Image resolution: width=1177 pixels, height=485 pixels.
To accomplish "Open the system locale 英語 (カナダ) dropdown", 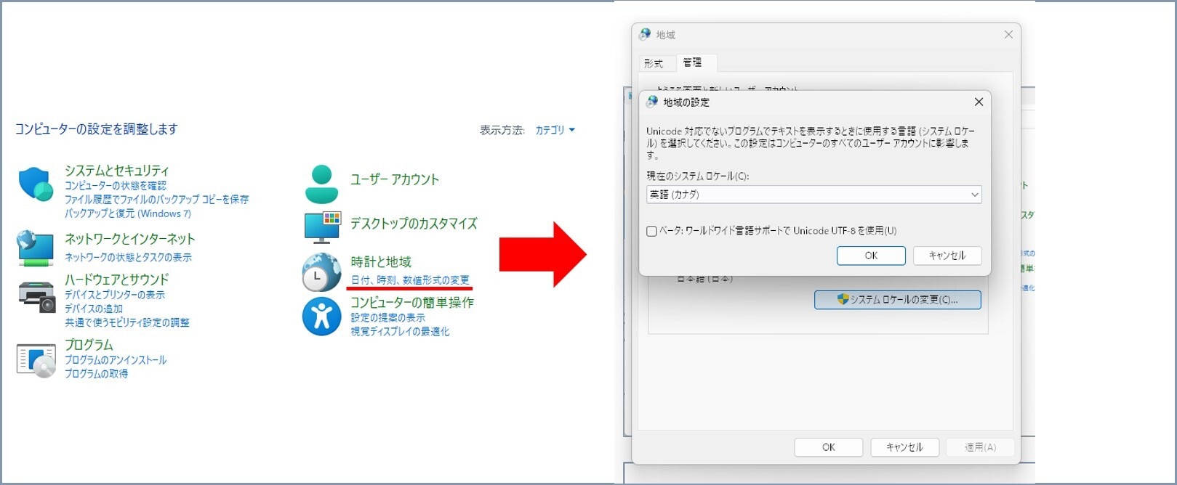I will pos(814,195).
